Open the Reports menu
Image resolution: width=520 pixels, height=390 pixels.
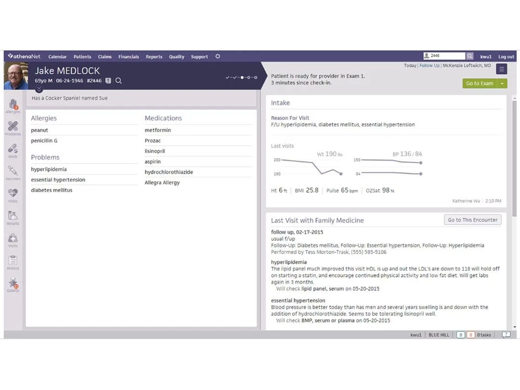154,57
